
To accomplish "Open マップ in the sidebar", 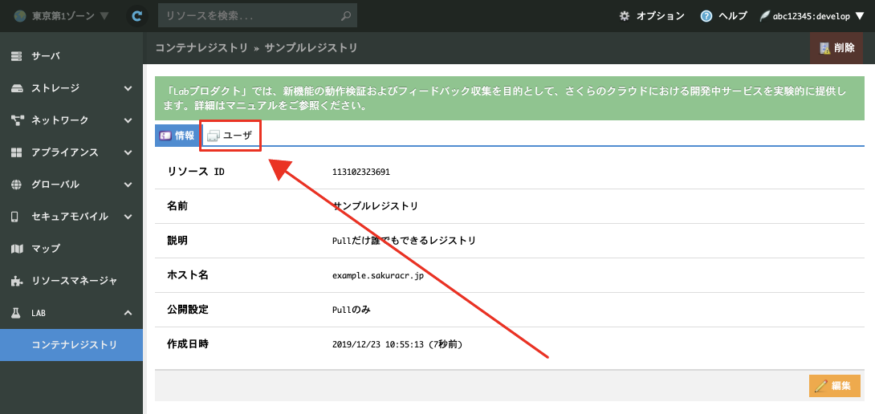I will 71,248.
